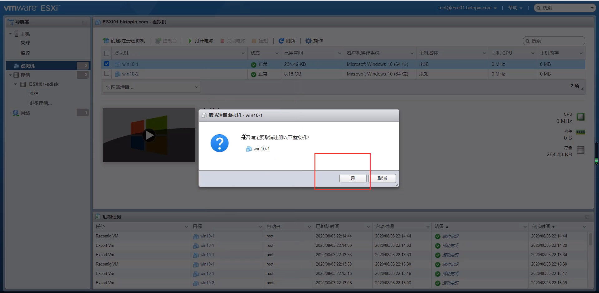Click the 2 badge beside 存储
Viewport: 599px width, 293px height.
point(83,75)
